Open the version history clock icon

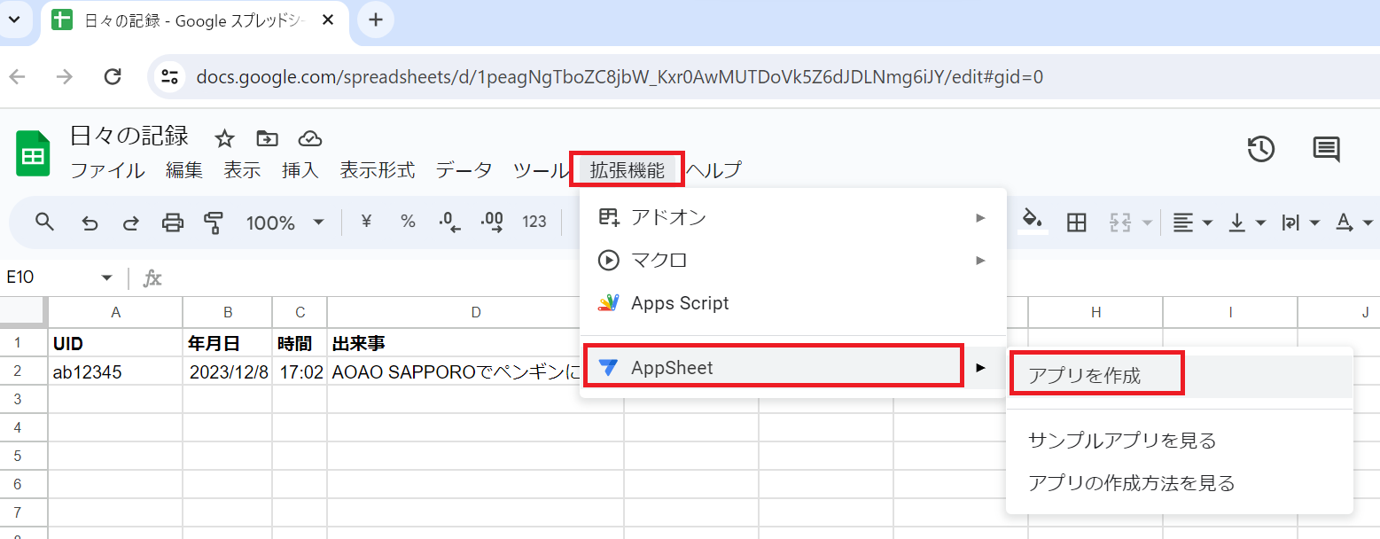point(1260,149)
